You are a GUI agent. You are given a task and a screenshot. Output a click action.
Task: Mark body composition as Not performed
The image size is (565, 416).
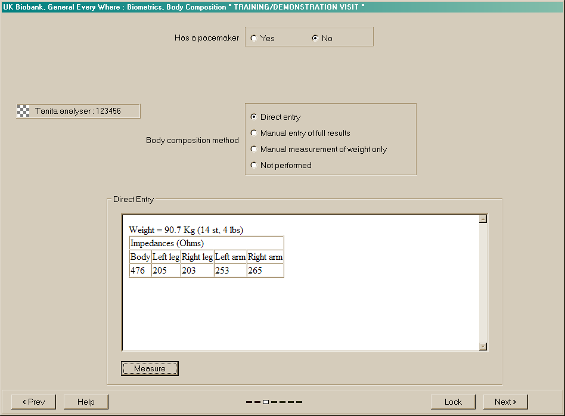[254, 166]
